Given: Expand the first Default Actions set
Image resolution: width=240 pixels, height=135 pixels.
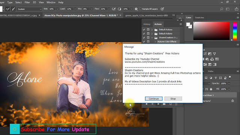Looking at the screenshot, I should pyautogui.click(x=152, y=30).
